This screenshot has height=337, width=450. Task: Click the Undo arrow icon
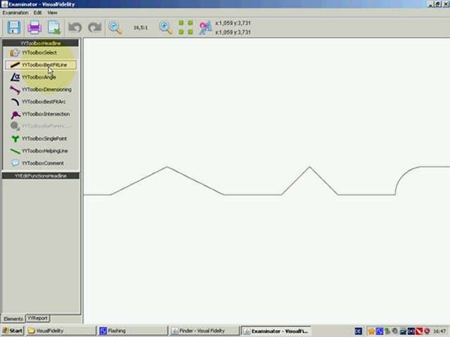(x=75, y=27)
